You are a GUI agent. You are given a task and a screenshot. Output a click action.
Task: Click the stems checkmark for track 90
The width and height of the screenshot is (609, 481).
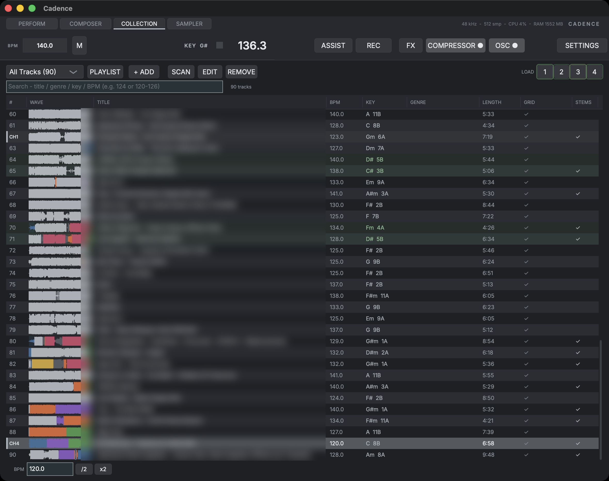[578, 454]
